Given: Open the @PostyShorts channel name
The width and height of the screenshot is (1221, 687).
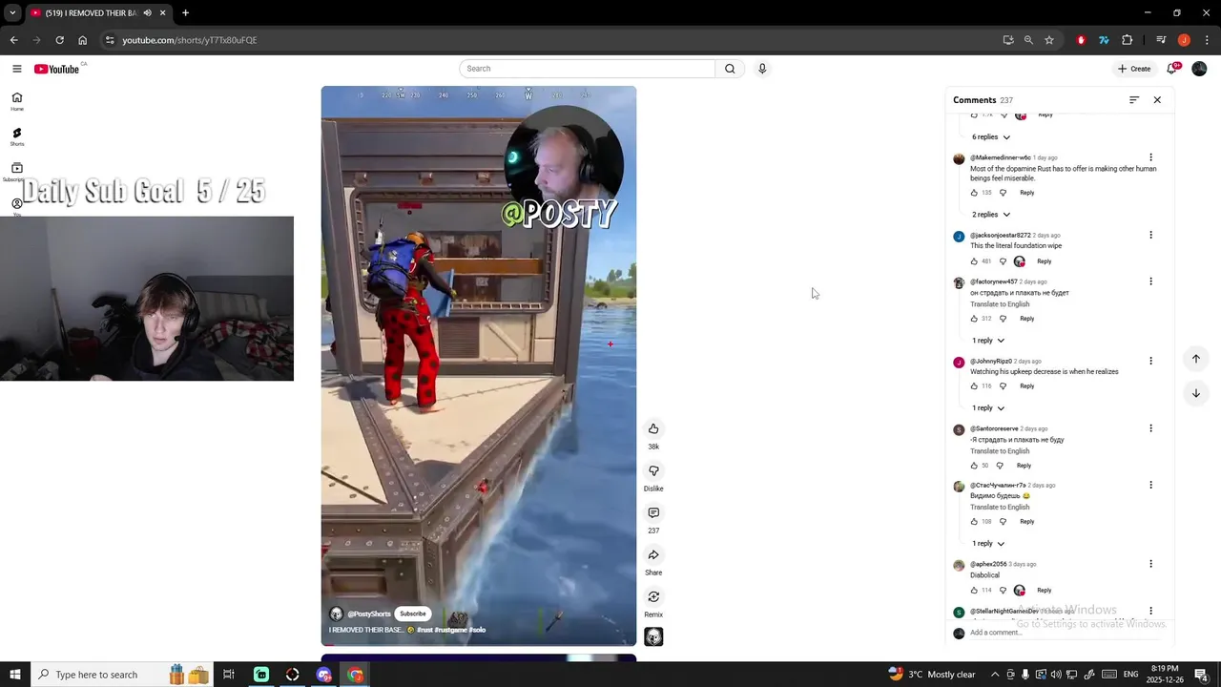Looking at the screenshot, I should coord(369,614).
